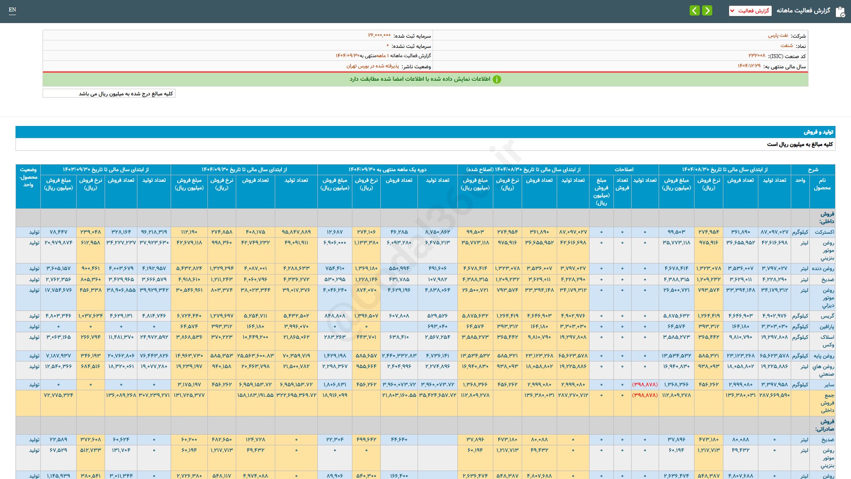Click the clipboard report icon in header

tap(840, 12)
